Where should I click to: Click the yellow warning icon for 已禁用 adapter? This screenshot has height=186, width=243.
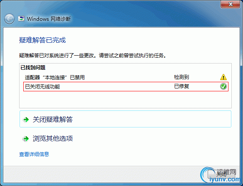[x=223, y=77]
